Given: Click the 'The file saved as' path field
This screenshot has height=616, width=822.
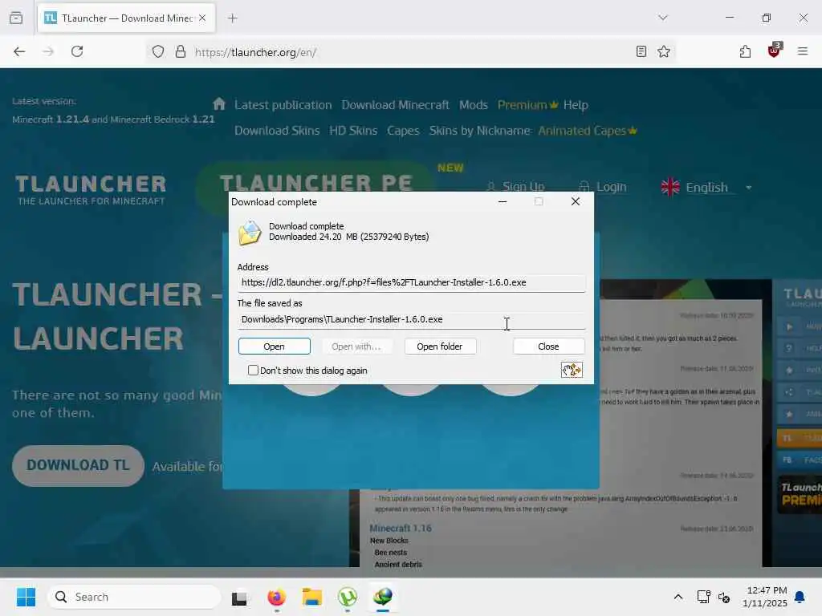Looking at the screenshot, I should point(411,319).
